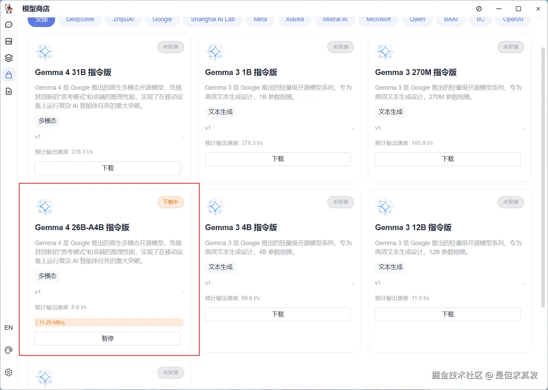Switch interface language using EN toggle
Image resolution: width=548 pixels, height=390 pixels.
9,328
